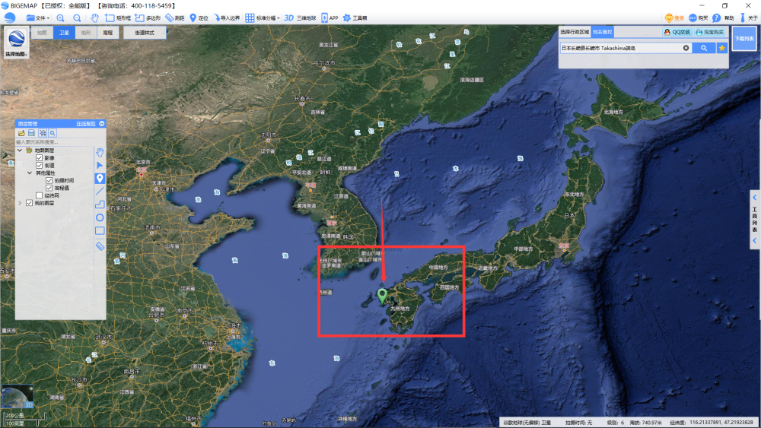Image resolution: width=761 pixels, height=428 pixels.
Task: Open the APP mobile icon
Action: point(330,18)
